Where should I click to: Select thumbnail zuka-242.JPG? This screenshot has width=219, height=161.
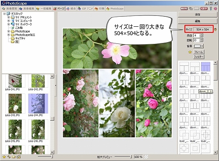click(38, 81)
